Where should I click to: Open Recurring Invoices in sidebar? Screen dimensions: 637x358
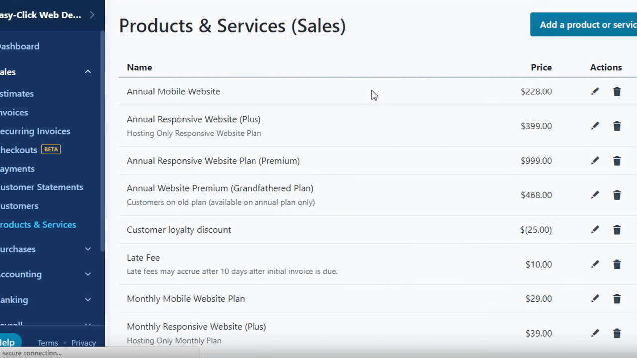35,131
